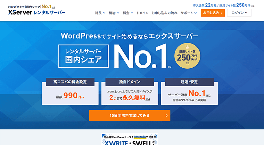
Task: Click the ※4 footnote link
Action: [148, 99]
